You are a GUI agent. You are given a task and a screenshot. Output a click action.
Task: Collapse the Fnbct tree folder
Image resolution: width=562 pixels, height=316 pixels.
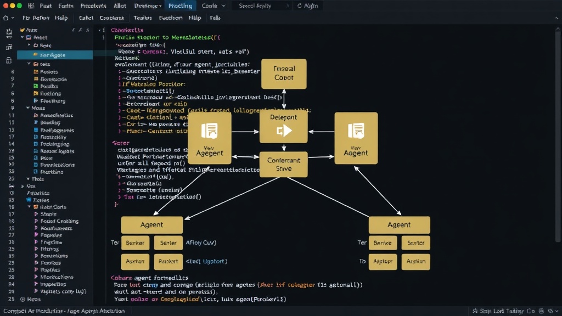[22, 37]
